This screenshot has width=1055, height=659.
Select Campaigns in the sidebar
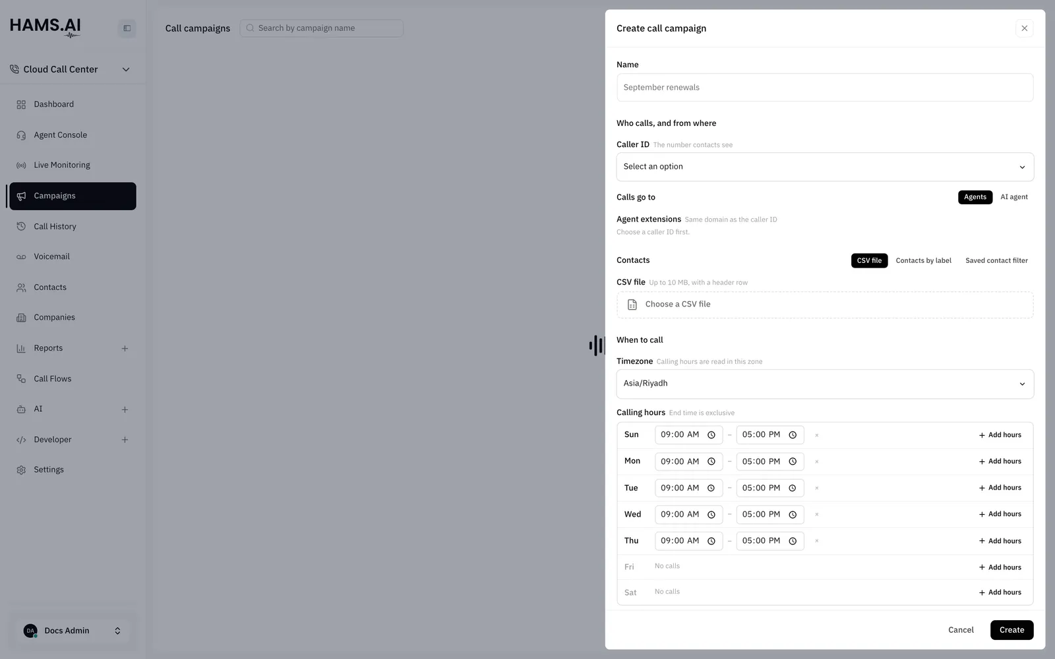(x=73, y=196)
